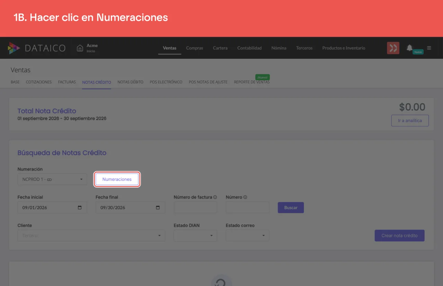
Task: Expand the Estado correo dropdown
Action: tap(247, 236)
